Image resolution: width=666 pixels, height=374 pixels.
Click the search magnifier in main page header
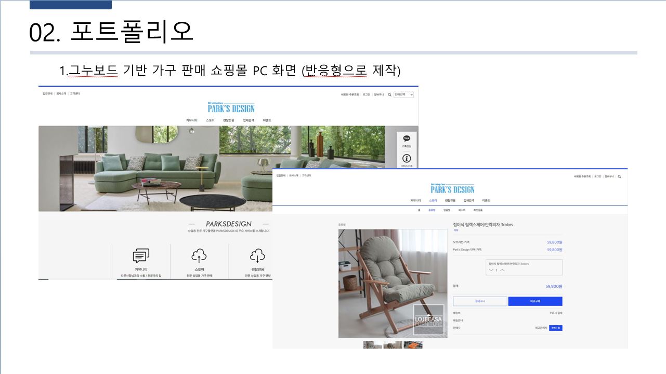click(x=389, y=95)
